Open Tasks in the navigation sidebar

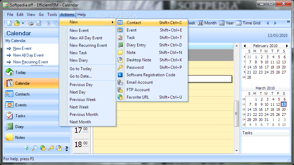[x=32, y=116]
